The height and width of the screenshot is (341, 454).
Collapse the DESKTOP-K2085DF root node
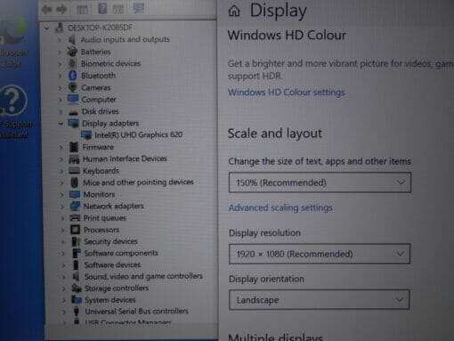pos(47,28)
